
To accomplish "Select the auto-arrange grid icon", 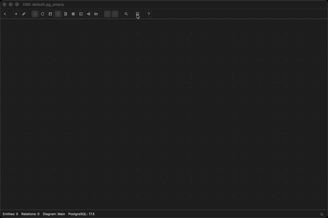I will point(73,14).
